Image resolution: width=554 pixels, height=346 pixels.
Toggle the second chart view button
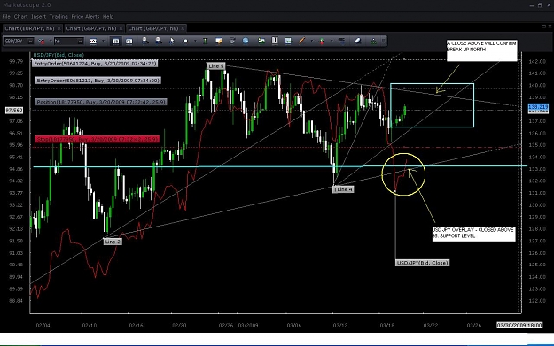129,42
